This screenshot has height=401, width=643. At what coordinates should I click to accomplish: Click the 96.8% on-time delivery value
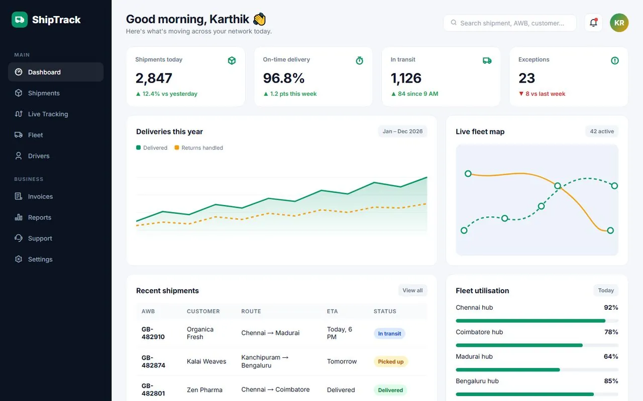tap(284, 78)
